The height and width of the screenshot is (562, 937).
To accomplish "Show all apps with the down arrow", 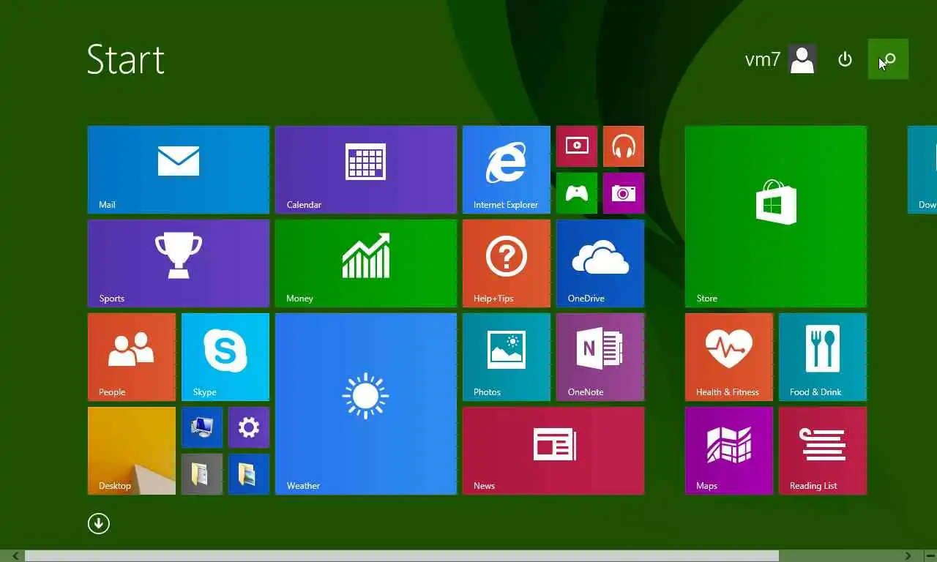I will tap(99, 523).
